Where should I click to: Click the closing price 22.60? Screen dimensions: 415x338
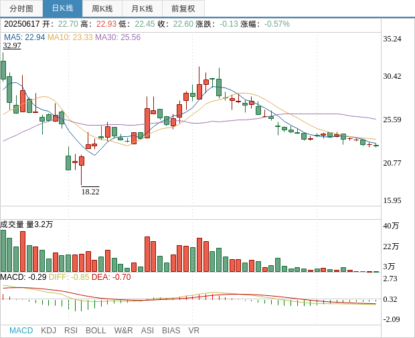click(183, 24)
